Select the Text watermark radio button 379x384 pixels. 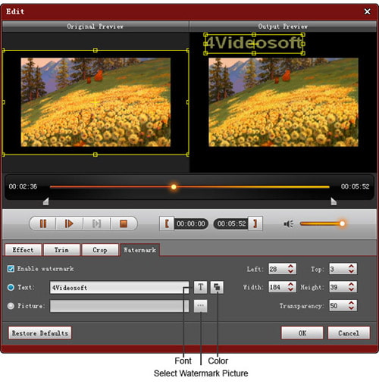[11, 287]
